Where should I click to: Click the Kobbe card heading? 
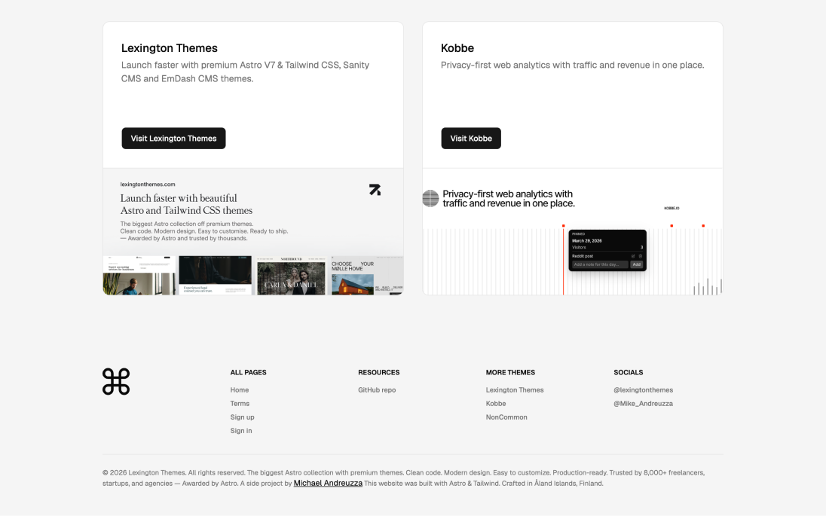457,48
